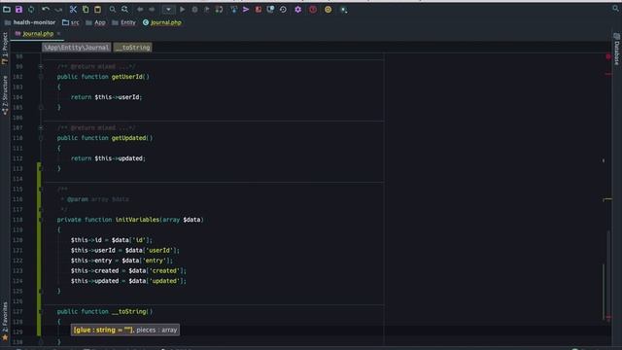Click "$this->created = $data['created'];" line
The width and height of the screenshot is (622, 350).
click(128, 270)
